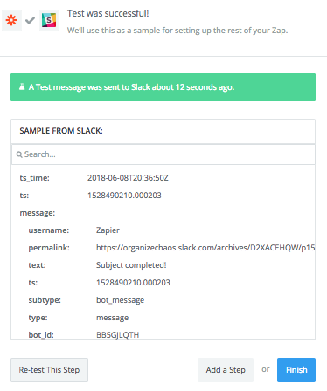Image resolution: width=327 pixels, height=391 pixels.
Task: Click the orange Zapier asterisk icon
Action: 11,20
